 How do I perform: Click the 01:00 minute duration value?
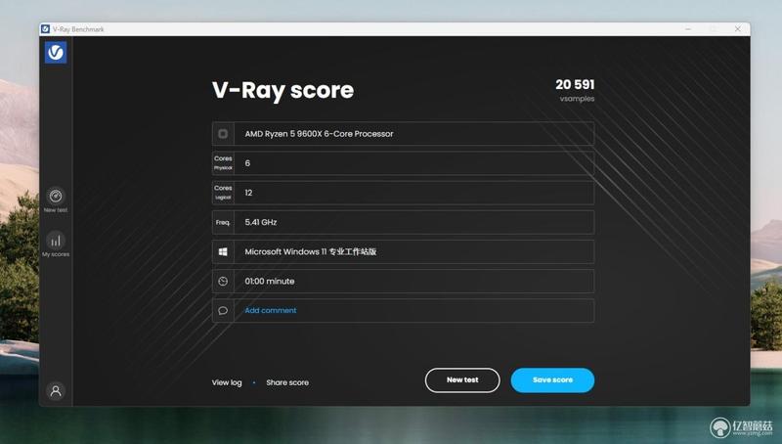tap(270, 282)
